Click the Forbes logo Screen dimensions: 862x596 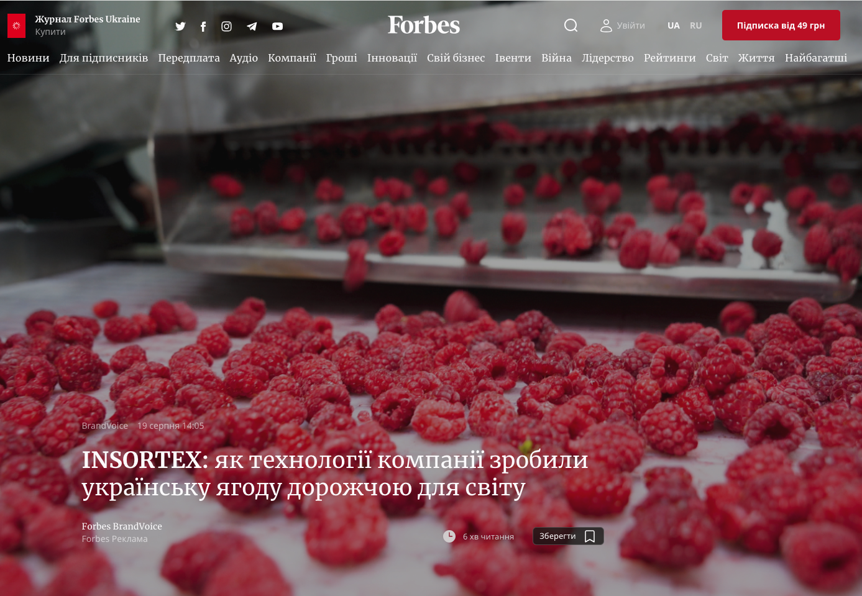[x=424, y=25]
